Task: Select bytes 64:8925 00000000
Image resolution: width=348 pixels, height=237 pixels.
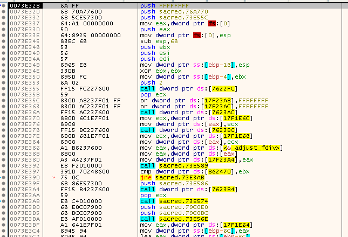Action: (91, 35)
